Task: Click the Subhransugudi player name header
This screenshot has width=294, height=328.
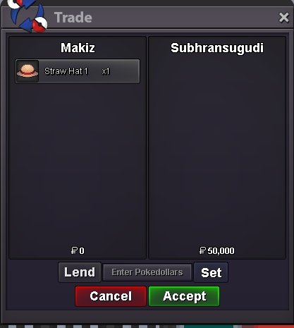Action: [x=217, y=49]
